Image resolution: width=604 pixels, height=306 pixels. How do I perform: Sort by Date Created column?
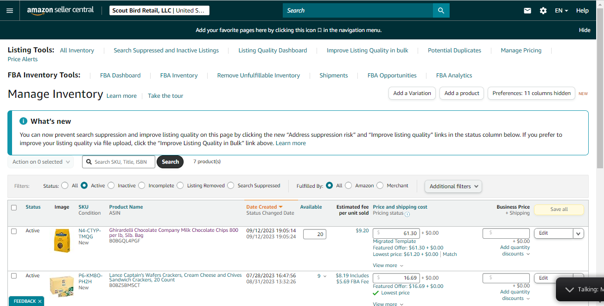click(264, 207)
